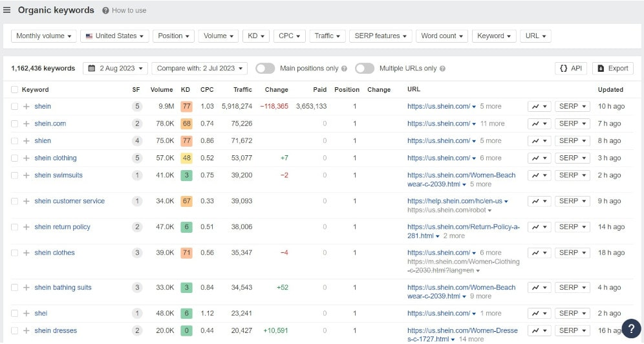The height and width of the screenshot is (344, 644).
Task: Open the Position filter dropdown
Action: [173, 36]
